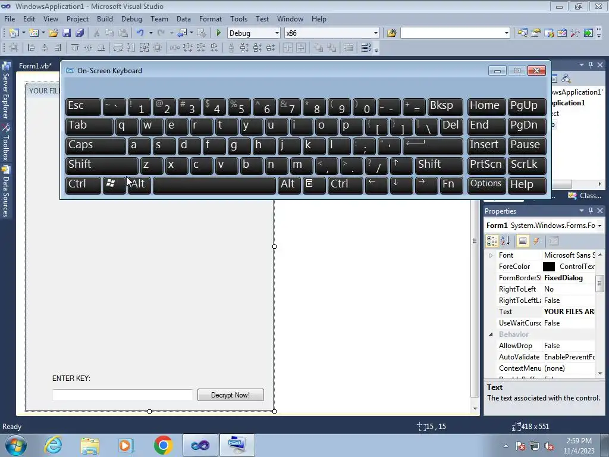This screenshot has width=609, height=457.
Task: Click the Navigate Backward toolbar icon
Action: (x=182, y=33)
